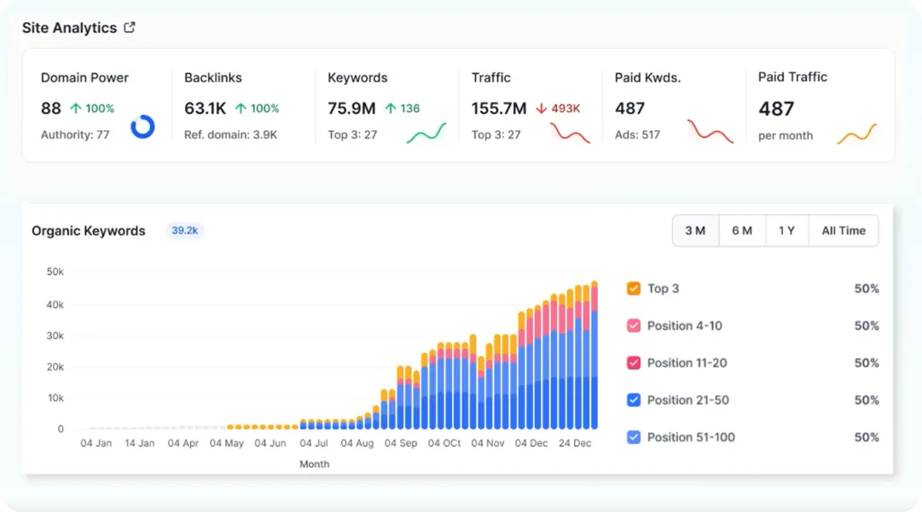Toggle the Position 51-100 checkbox
The height and width of the screenshot is (512, 922).
tap(633, 437)
